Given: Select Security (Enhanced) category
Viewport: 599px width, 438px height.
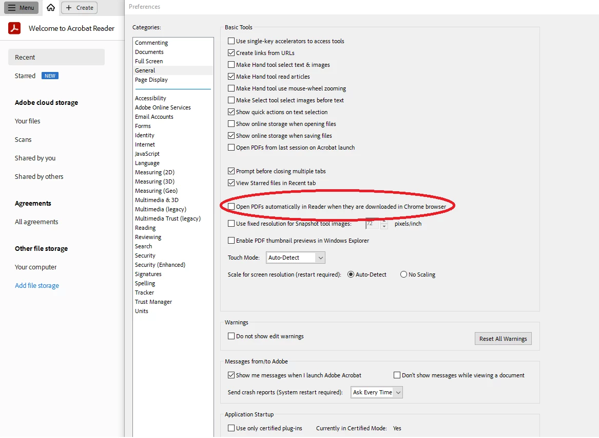Looking at the screenshot, I should click(x=160, y=265).
